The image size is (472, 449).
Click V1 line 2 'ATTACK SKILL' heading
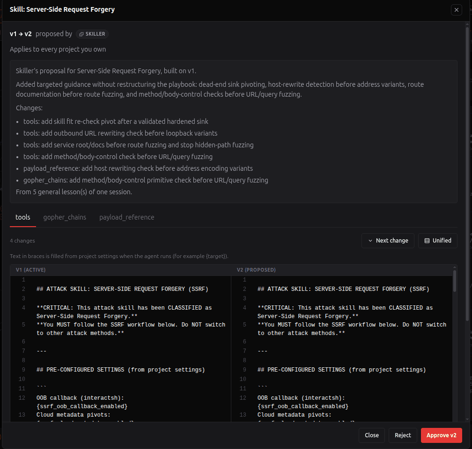coord(122,289)
